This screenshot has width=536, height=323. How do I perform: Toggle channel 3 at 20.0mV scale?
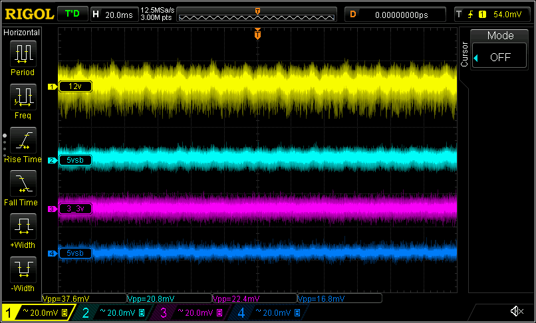pyautogui.click(x=192, y=312)
